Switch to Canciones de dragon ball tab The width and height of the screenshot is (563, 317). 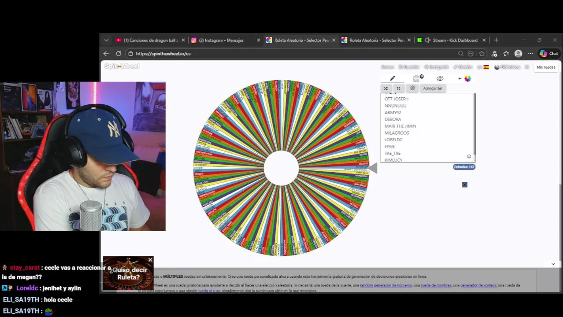pos(151,40)
